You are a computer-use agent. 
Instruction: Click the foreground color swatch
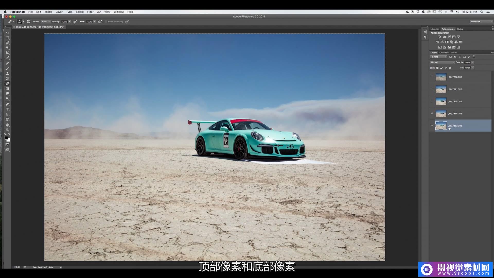pyautogui.click(x=6, y=138)
